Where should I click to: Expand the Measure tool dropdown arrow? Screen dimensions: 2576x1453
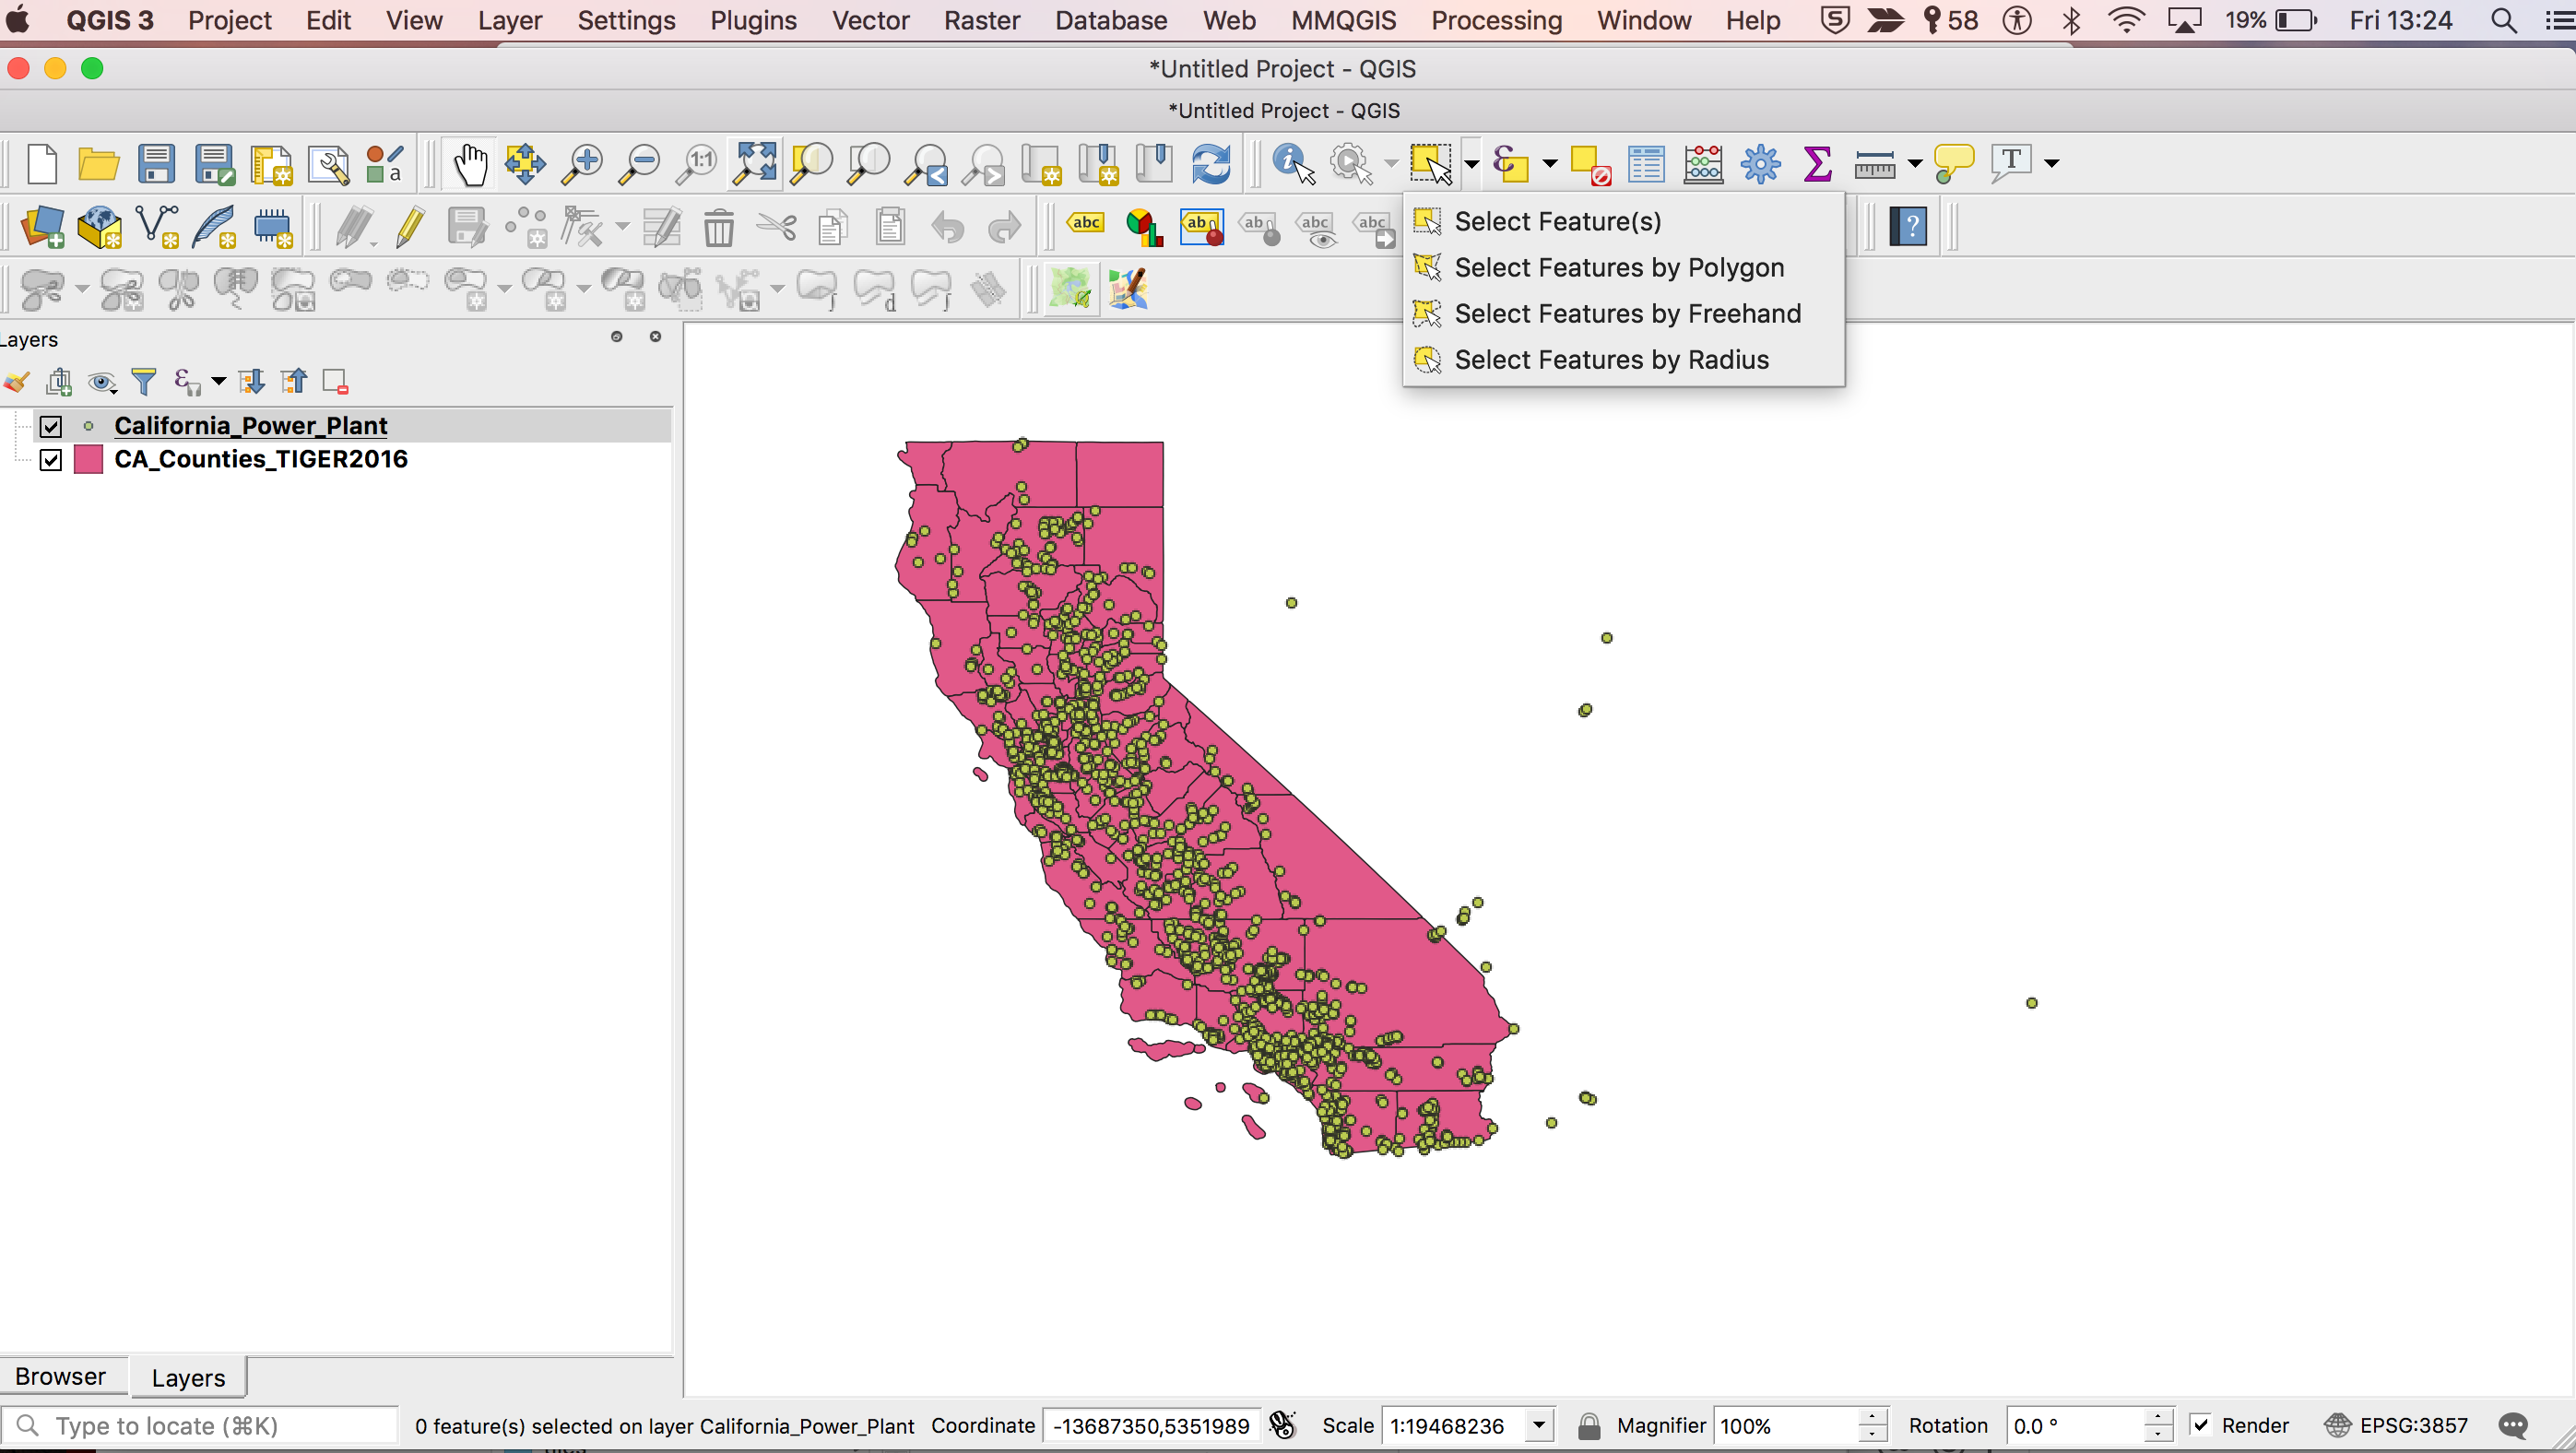pyautogui.click(x=1915, y=163)
